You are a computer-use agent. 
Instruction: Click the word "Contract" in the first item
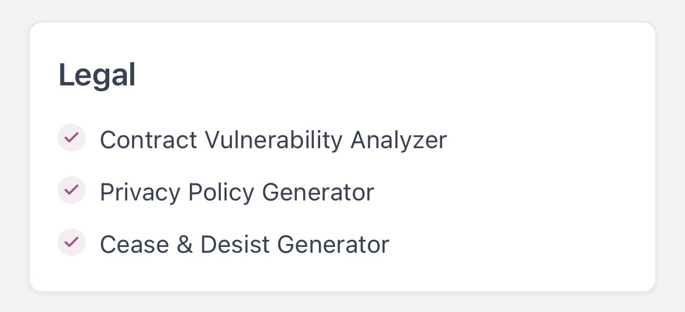tap(148, 140)
